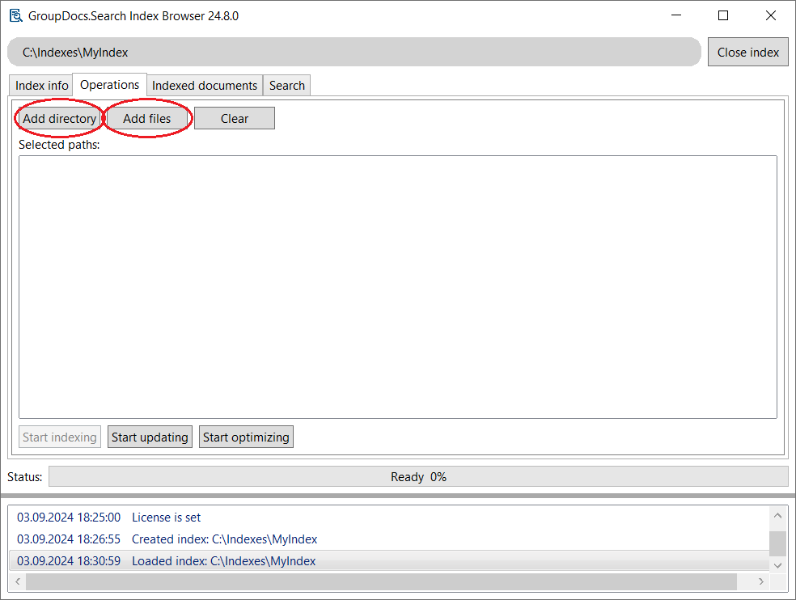Select the 'License is set' log entry

click(x=166, y=518)
